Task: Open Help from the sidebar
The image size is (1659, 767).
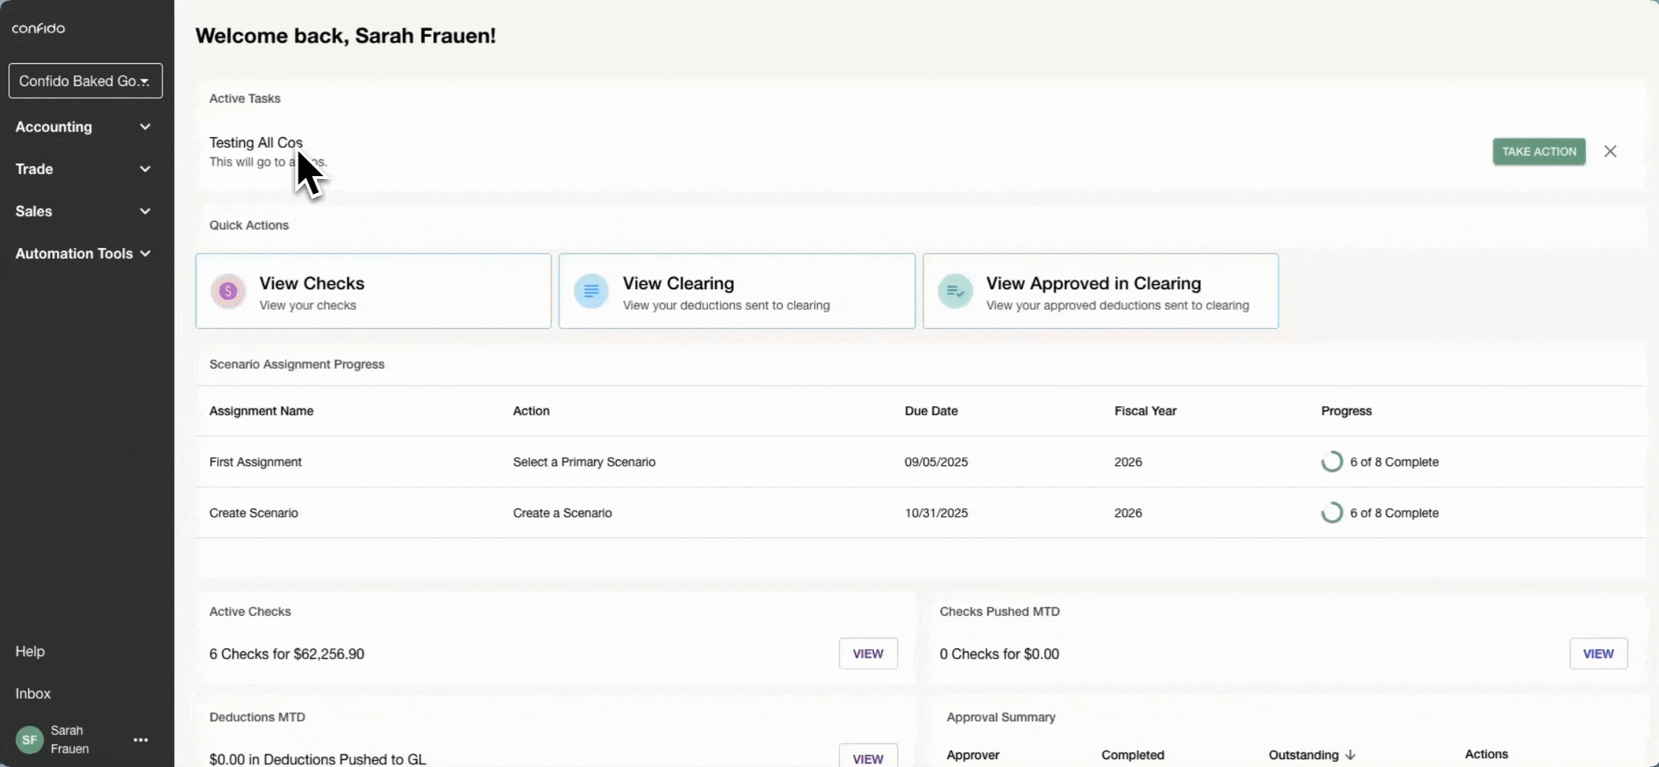Action: tap(30, 651)
